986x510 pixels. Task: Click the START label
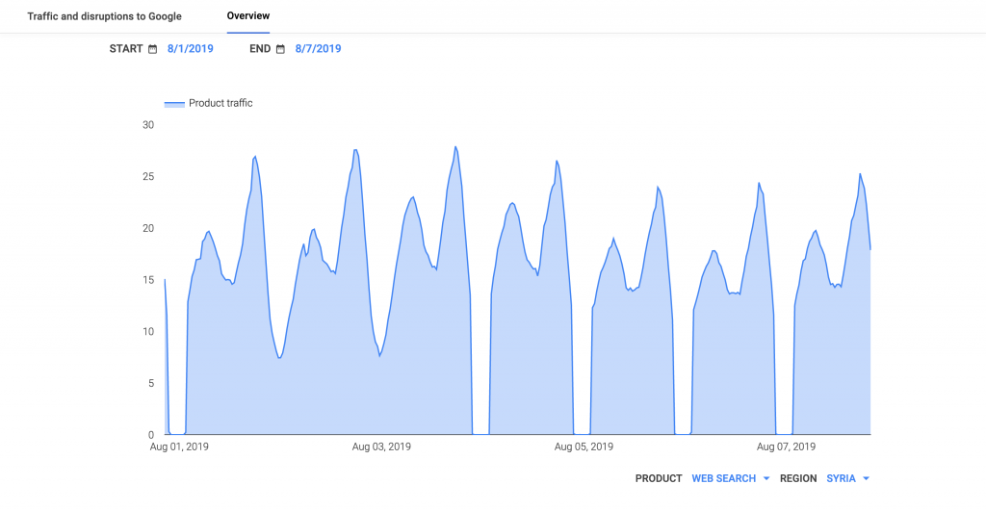click(x=126, y=49)
